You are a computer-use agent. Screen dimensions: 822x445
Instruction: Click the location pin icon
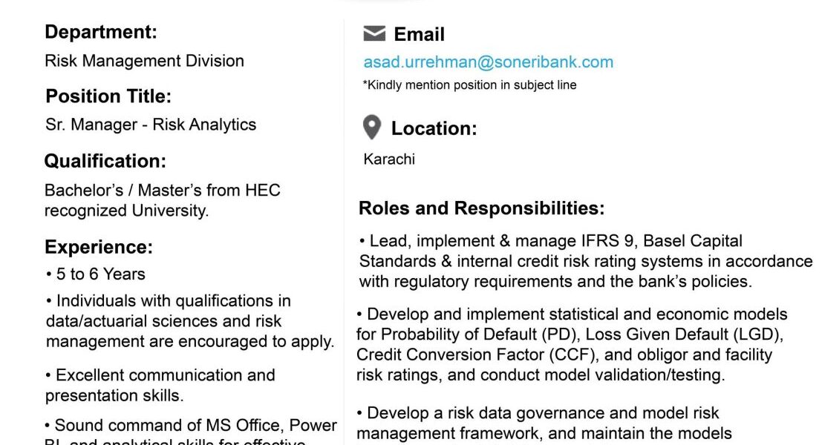click(372, 128)
